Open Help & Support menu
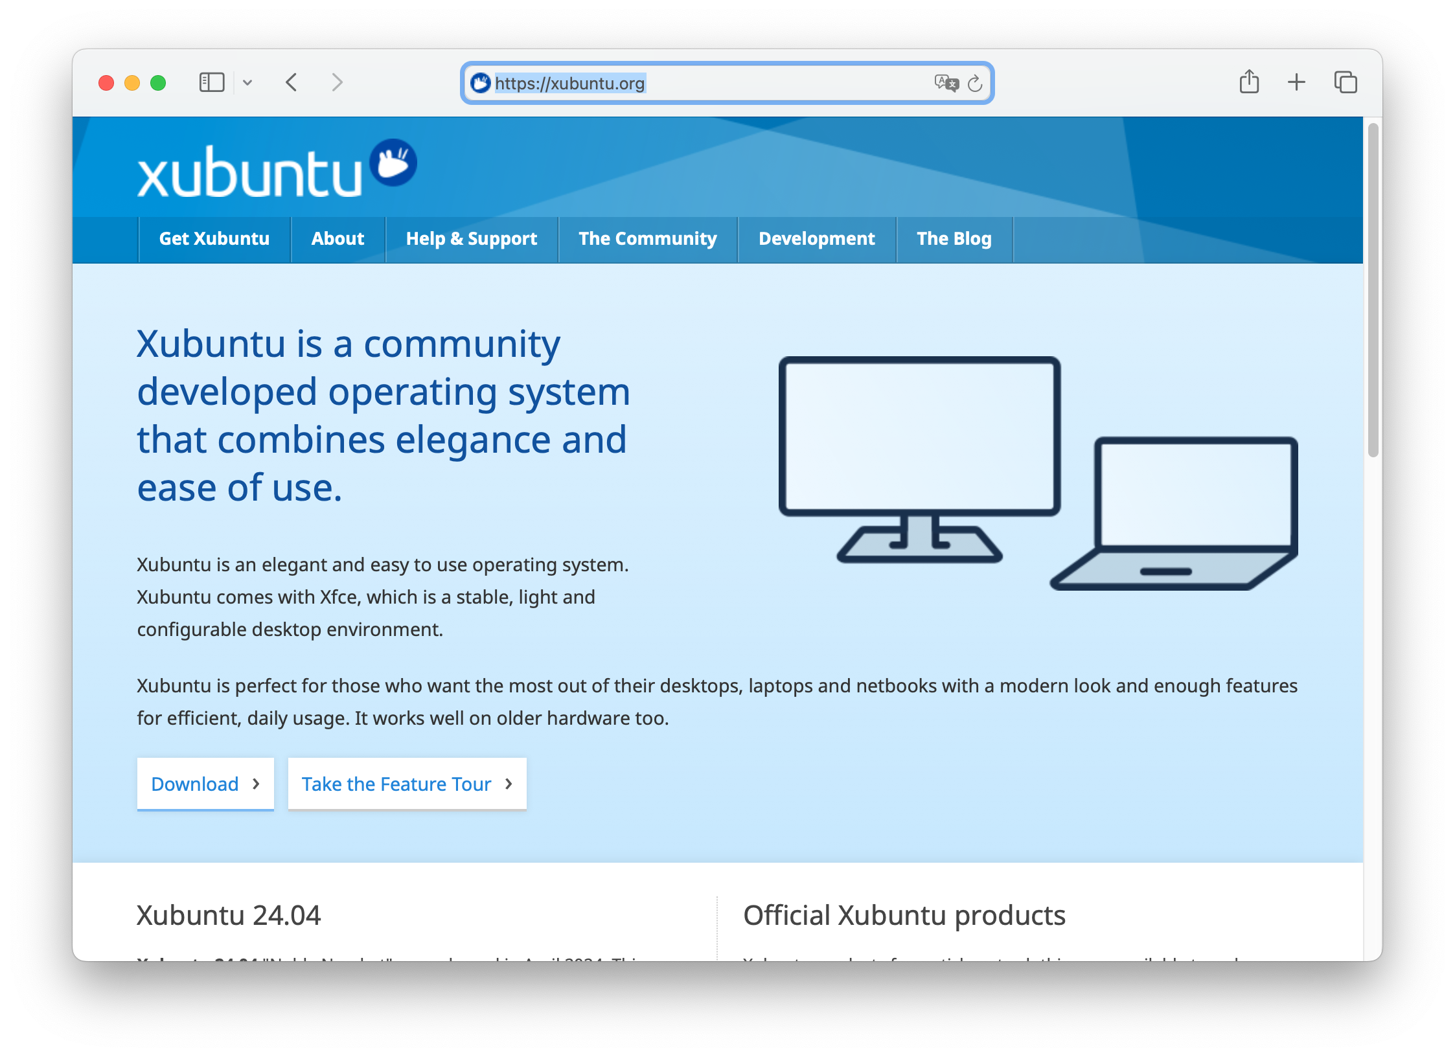The image size is (1455, 1057). point(472,239)
